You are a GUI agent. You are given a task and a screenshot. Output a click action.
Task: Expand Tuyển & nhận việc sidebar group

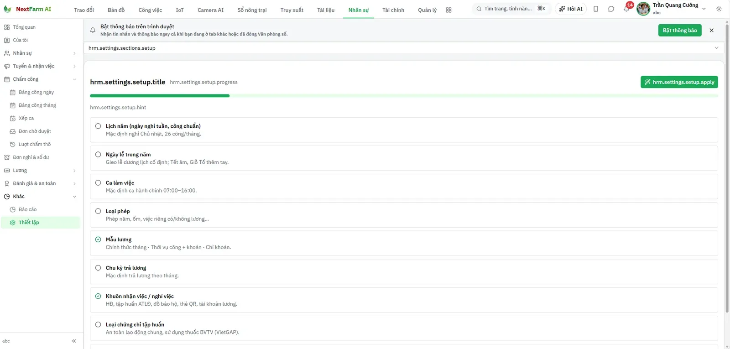(x=40, y=66)
